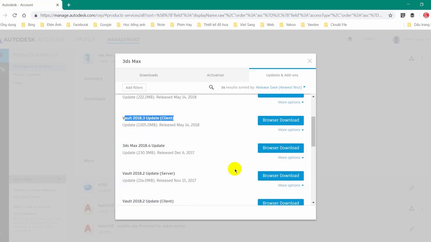The image size is (431, 242).
Task: Download Vault 2018.3 Update (Client)
Action: pos(281,120)
